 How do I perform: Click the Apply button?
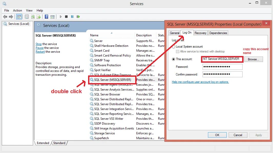pos(259,135)
